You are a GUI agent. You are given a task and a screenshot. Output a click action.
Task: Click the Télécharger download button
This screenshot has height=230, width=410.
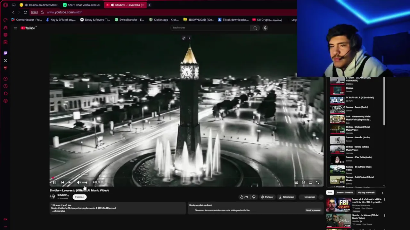click(x=286, y=197)
